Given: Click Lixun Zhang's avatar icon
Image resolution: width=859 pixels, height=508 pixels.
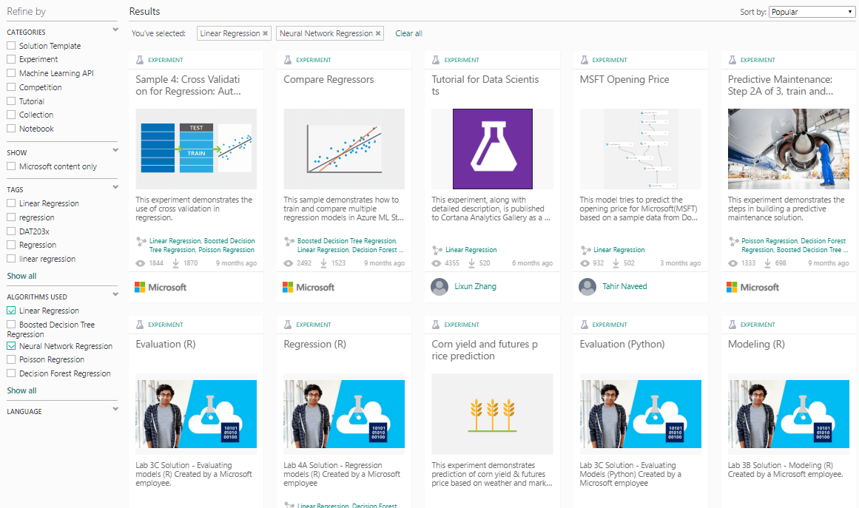Looking at the screenshot, I should pyautogui.click(x=439, y=287).
